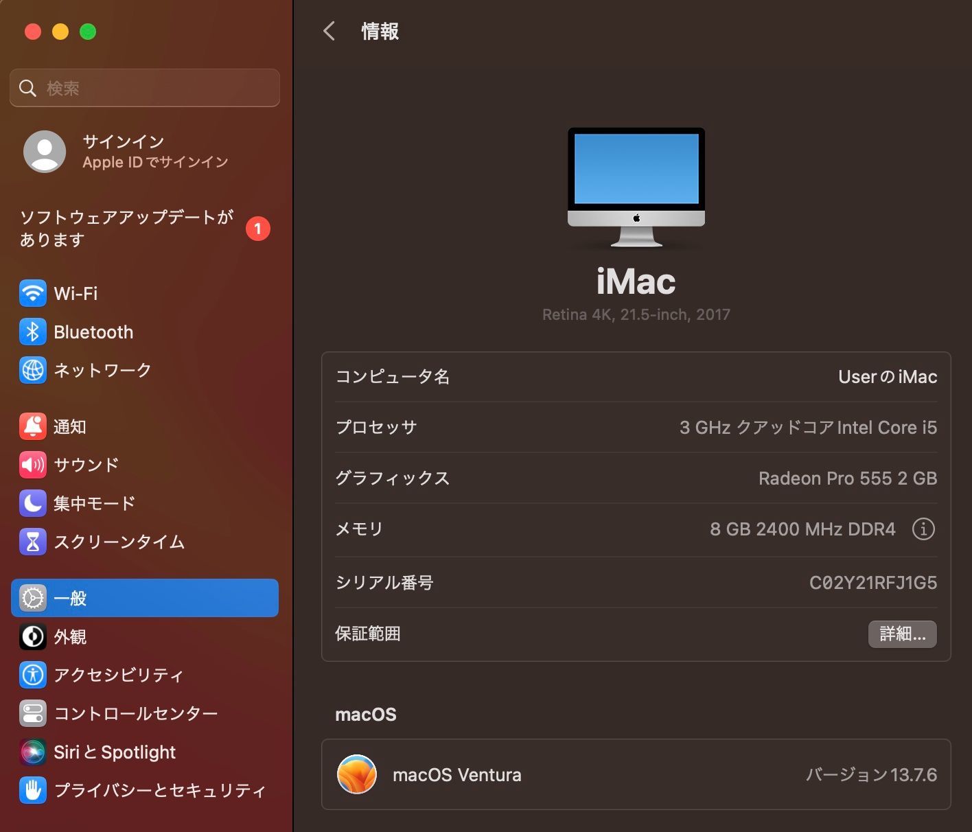Select 外観 label in sidebar
The height and width of the screenshot is (832, 972).
click(70, 636)
